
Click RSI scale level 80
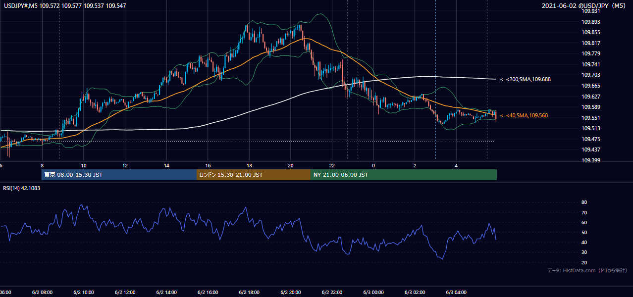(584, 202)
